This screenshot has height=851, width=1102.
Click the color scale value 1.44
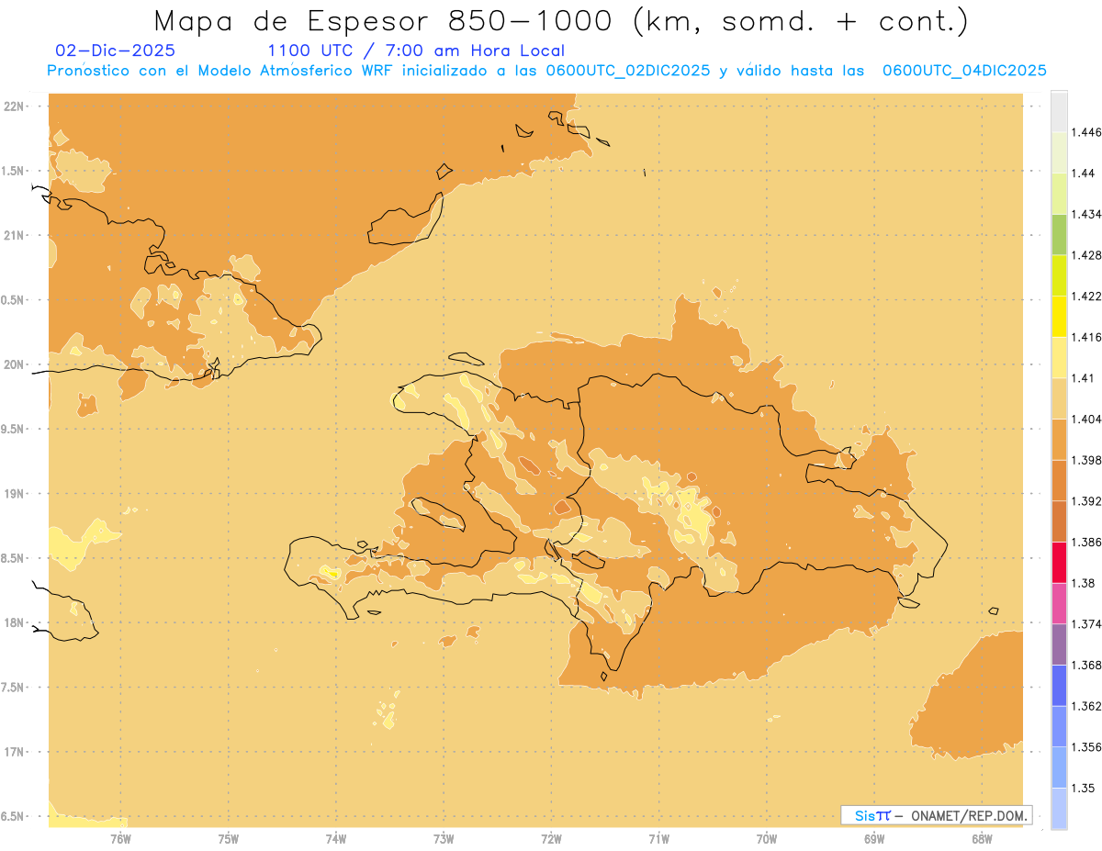[1085, 174]
